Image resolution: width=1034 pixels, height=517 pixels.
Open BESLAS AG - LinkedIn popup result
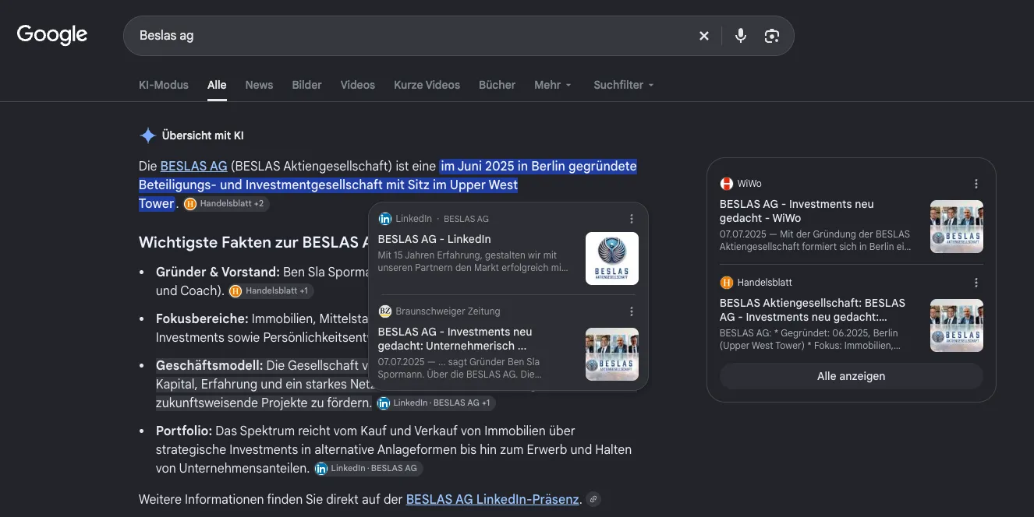point(434,239)
